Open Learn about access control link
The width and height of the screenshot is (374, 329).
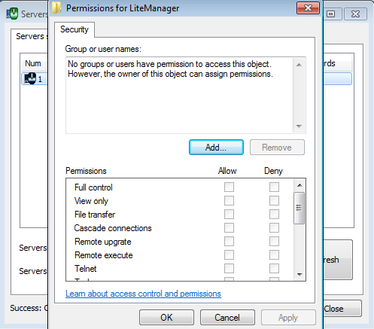(143, 294)
